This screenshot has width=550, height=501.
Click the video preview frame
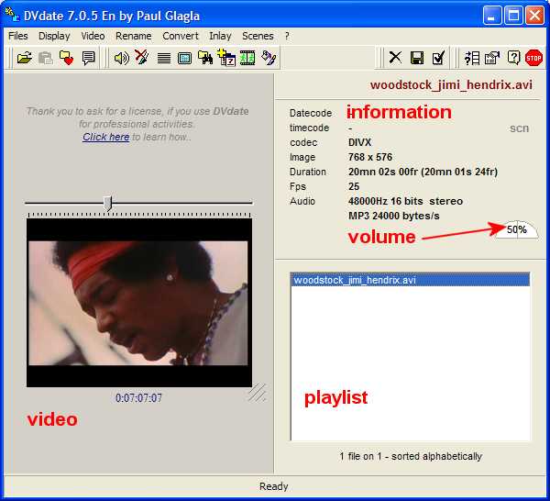(139, 303)
